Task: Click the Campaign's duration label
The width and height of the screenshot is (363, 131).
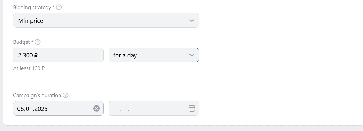Action: click(x=37, y=95)
